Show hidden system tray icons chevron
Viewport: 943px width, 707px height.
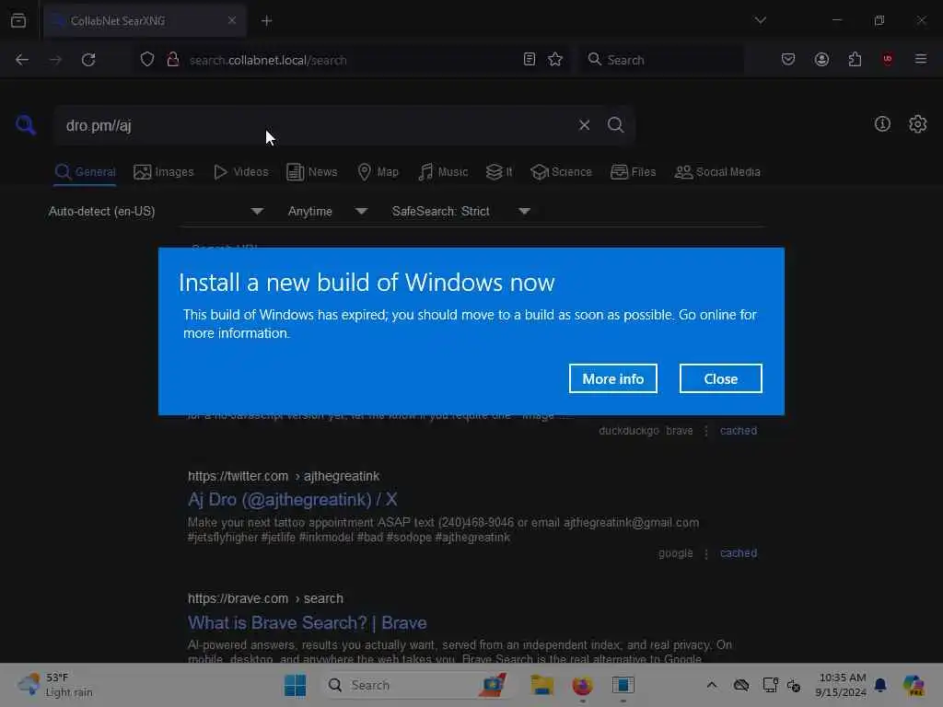point(712,685)
